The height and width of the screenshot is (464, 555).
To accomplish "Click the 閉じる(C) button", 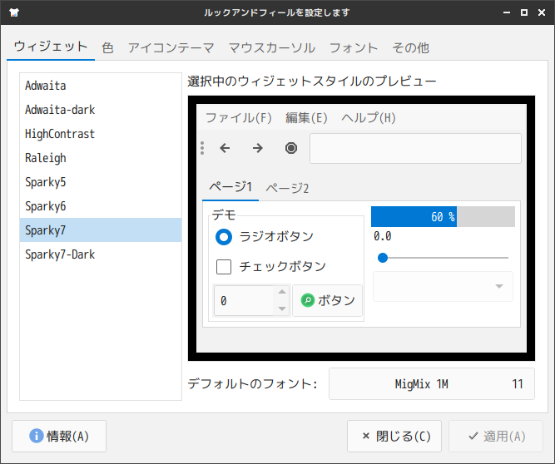I will [x=394, y=436].
